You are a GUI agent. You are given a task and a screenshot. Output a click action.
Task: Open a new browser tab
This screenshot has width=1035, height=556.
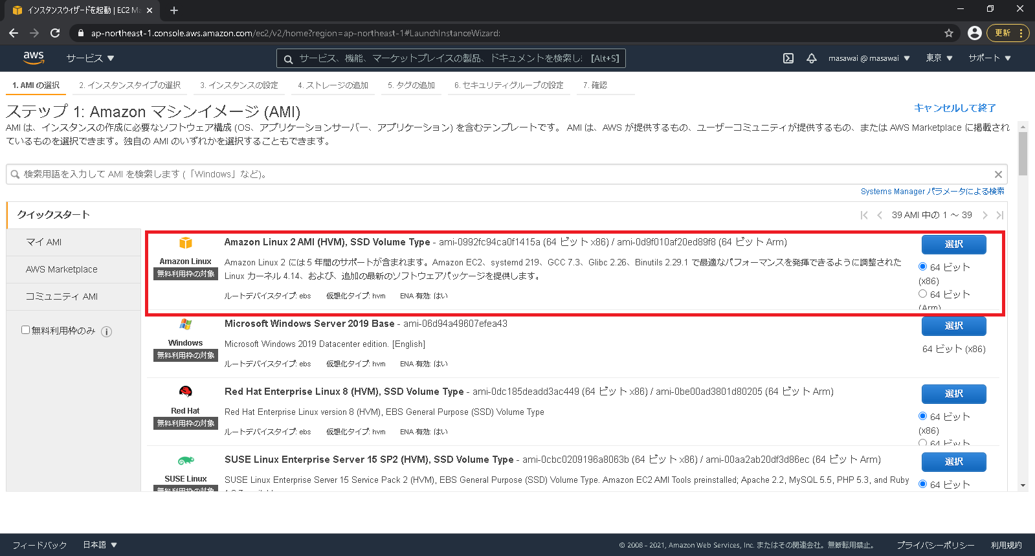(173, 10)
